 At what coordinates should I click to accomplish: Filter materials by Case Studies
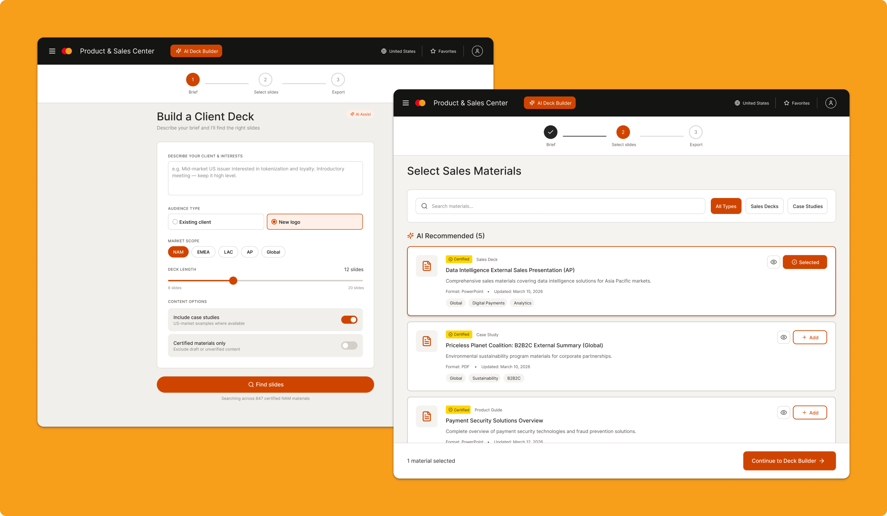click(807, 206)
